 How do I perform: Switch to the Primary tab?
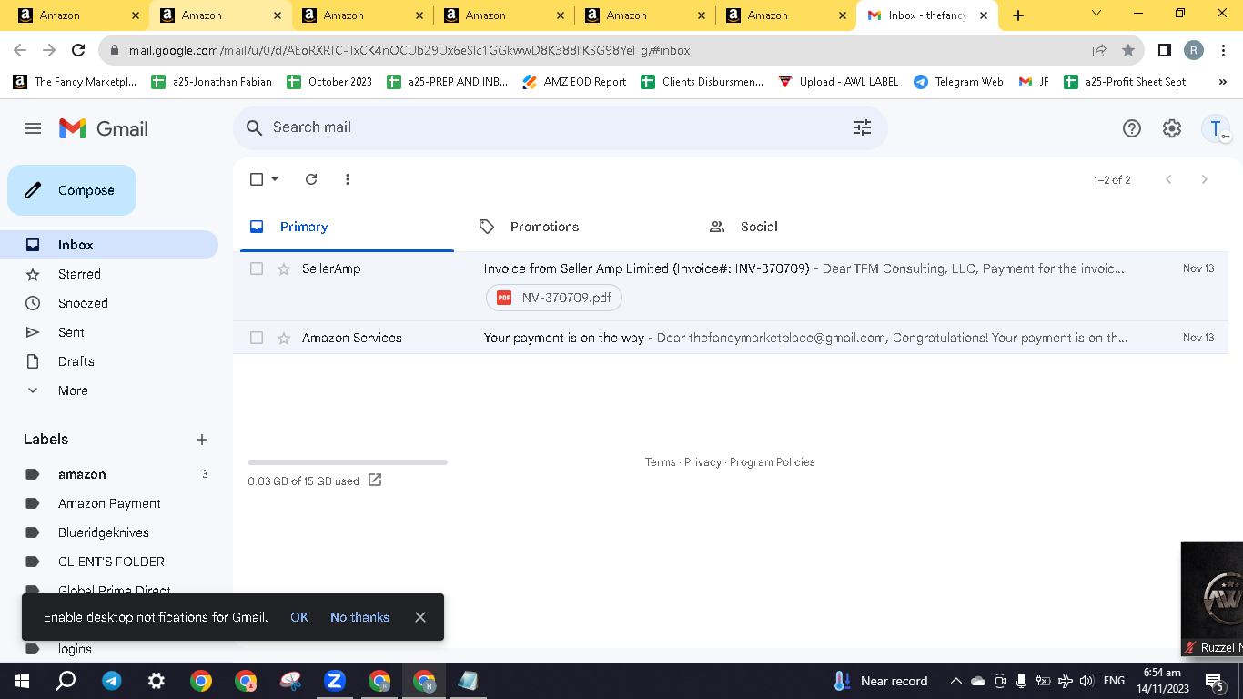[347, 227]
